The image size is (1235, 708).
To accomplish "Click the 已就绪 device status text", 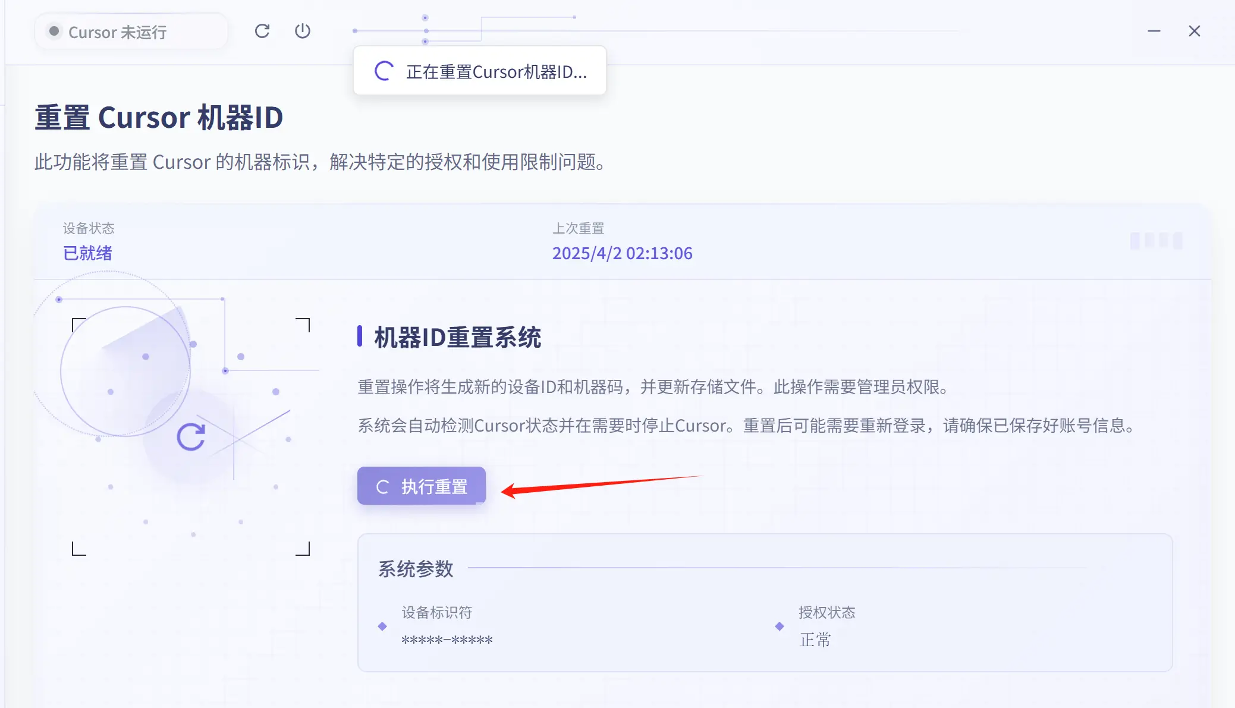I will (88, 253).
